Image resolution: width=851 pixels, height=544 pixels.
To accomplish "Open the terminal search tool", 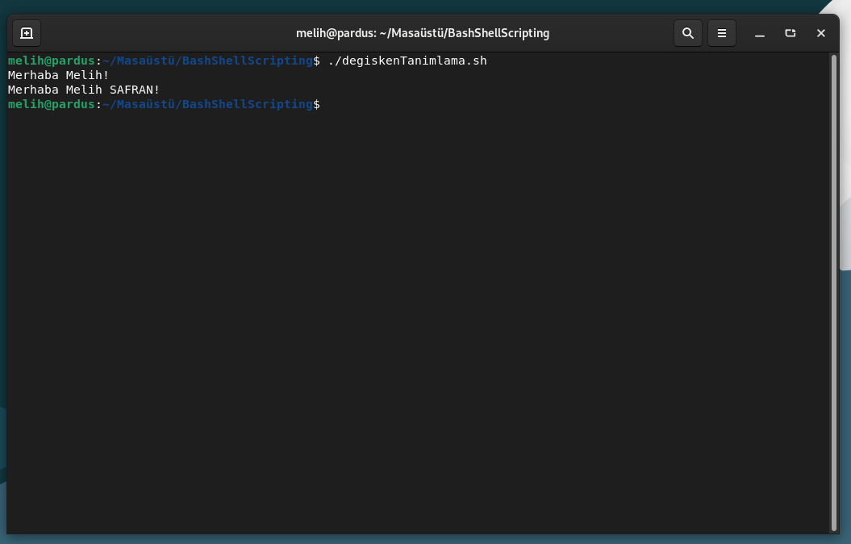I will point(687,33).
